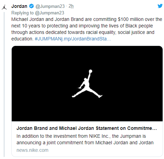
Task: Click the tweet text about $100 million commitment
Action: (x=87, y=29)
